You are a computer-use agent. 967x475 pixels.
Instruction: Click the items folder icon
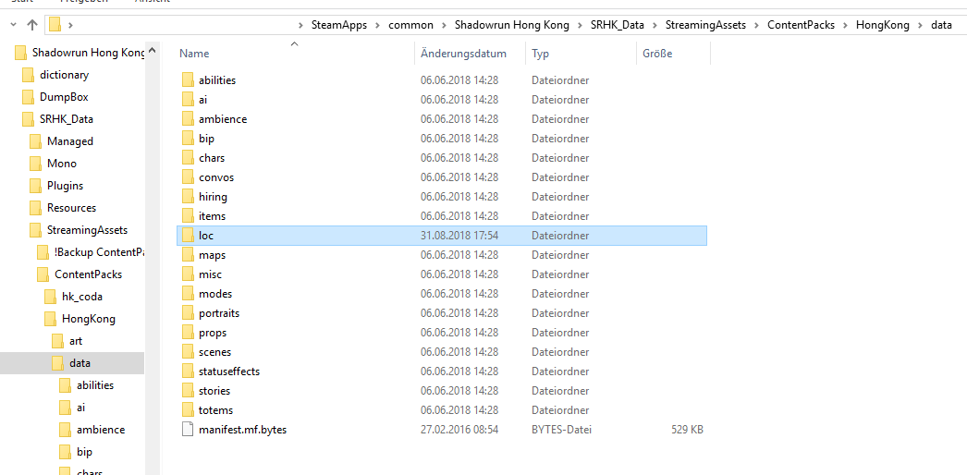coord(188,216)
